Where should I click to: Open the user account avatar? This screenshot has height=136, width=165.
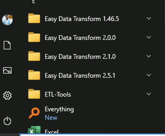click(x=7, y=20)
